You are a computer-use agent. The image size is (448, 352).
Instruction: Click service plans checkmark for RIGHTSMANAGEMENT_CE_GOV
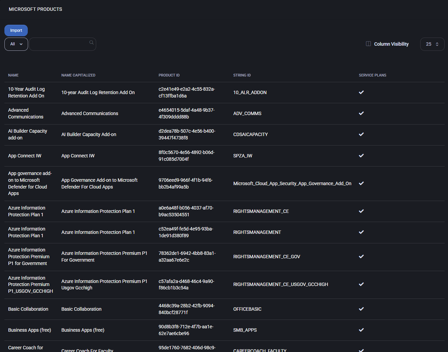pyautogui.click(x=361, y=257)
